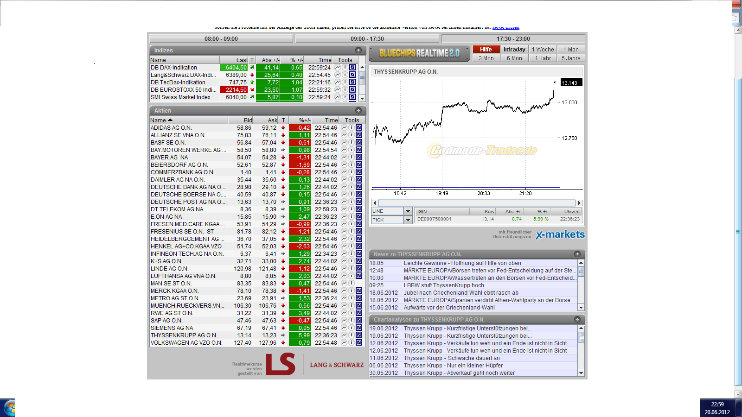Set chart period to 1 Jahr
Viewport: 742px width, 417px height.
pos(543,58)
